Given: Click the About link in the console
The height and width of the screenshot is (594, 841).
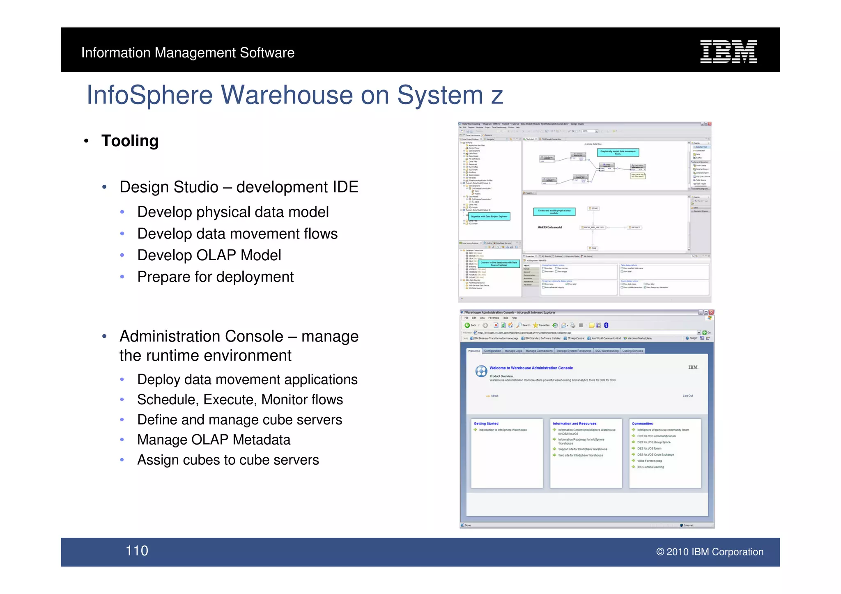Looking at the screenshot, I should [x=494, y=396].
